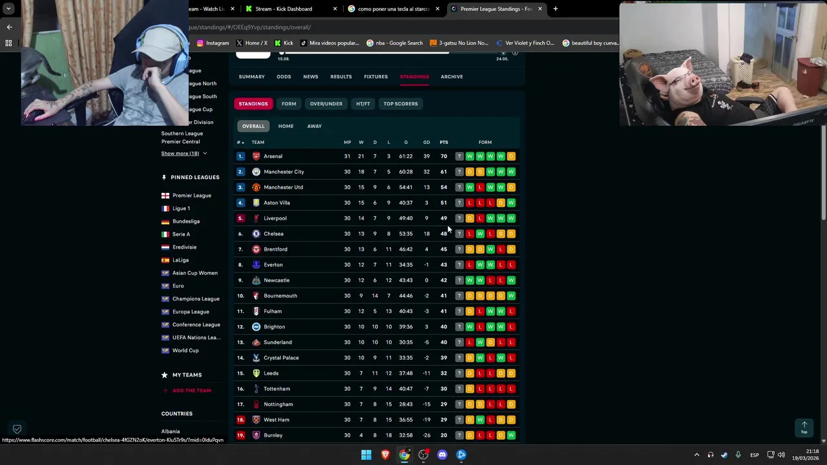Open Champions League from pinned leagues
The image size is (827, 465).
coord(196,299)
